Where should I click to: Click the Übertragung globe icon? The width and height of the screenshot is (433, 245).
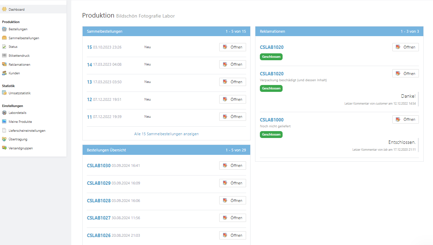[x=4, y=139]
